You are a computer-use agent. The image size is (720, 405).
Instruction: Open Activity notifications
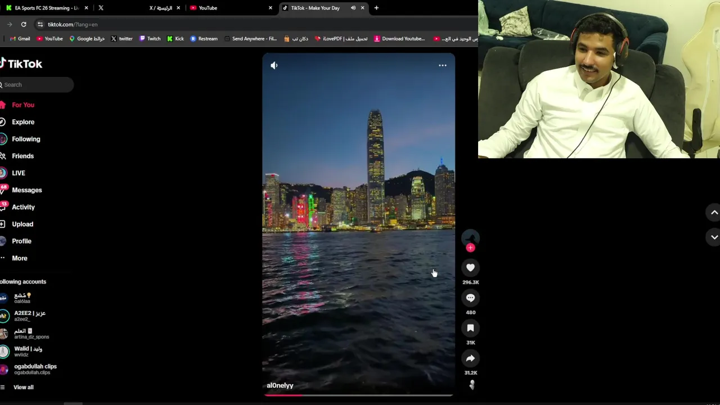23,207
